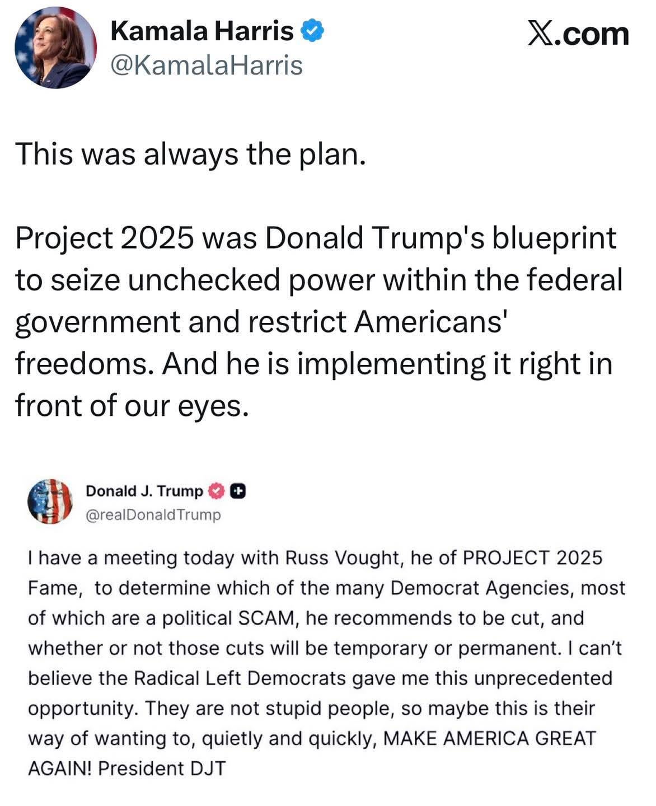Open the @realDonaldTrump profile avatar
Viewport: 656px width, 806px height.
click(50, 501)
